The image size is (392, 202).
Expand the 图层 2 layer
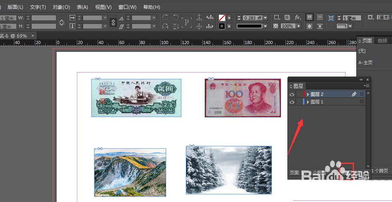308,94
